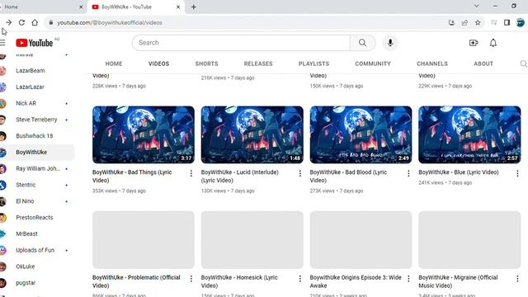Open options menu for Homesick video
The height and width of the screenshot is (297, 528).
point(299,279)
